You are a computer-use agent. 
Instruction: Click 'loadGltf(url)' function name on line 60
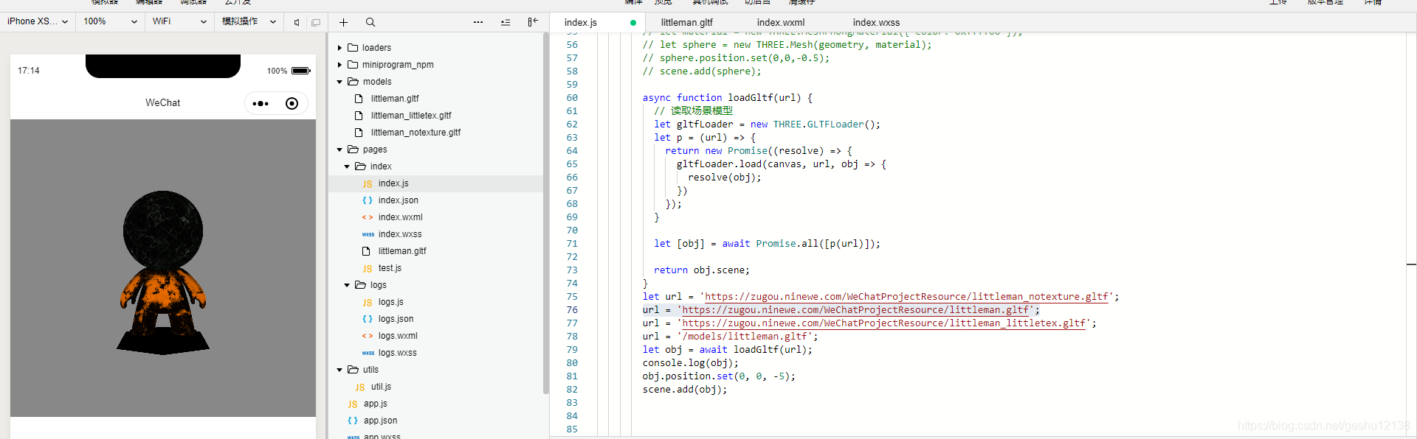pyautogui.click(x=765, y=98)
